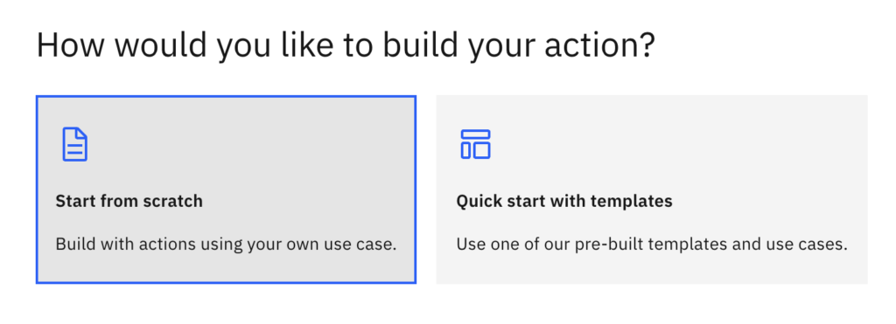Choose the file icon above Start from scratch
This screenshot has width=896, height=324.
[x=75, y=144]
